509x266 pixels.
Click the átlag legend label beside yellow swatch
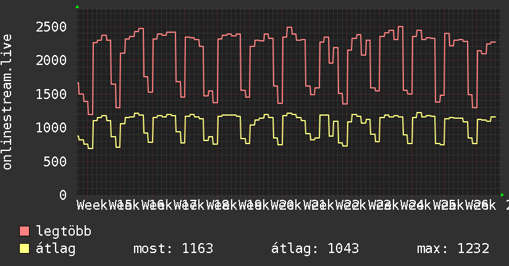pyautogui.click(x=56, y=249)
